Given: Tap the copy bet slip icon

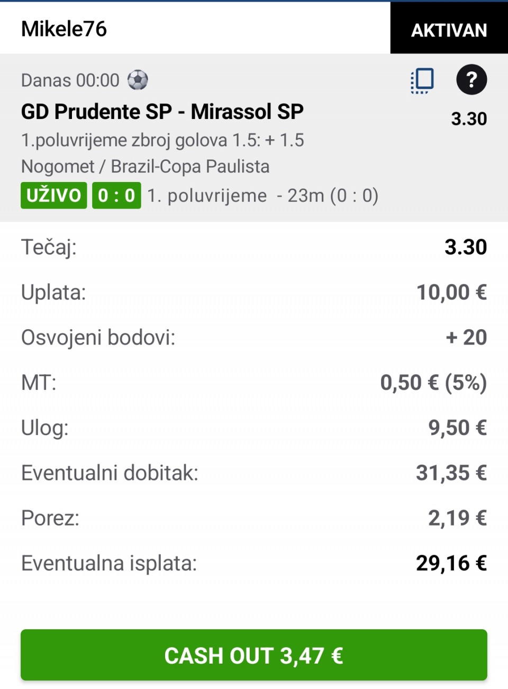Looking at the screenshot, I should coord(422,80).
